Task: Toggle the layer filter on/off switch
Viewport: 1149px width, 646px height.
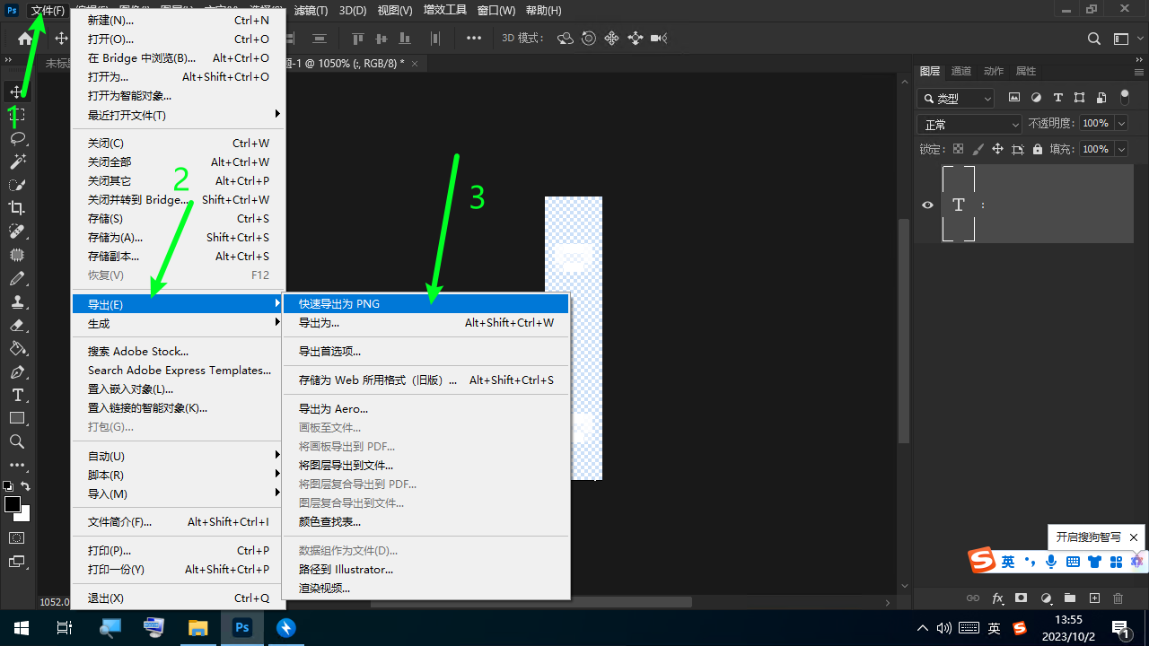Action: click(1125, 98)
